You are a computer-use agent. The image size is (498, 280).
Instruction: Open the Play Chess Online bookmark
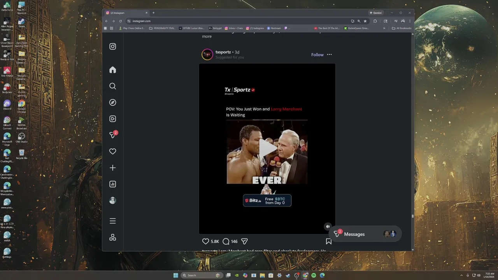132,28
